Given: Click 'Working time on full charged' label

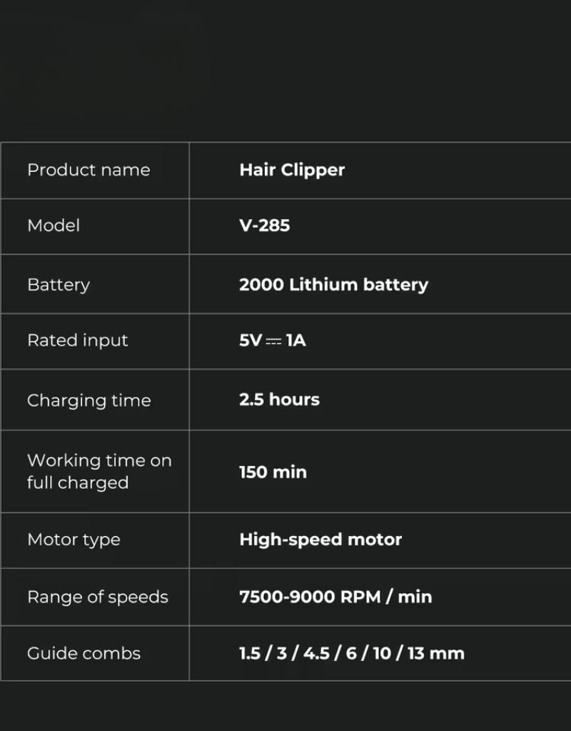Looking at the screenshot, I should tap(99, 471).
